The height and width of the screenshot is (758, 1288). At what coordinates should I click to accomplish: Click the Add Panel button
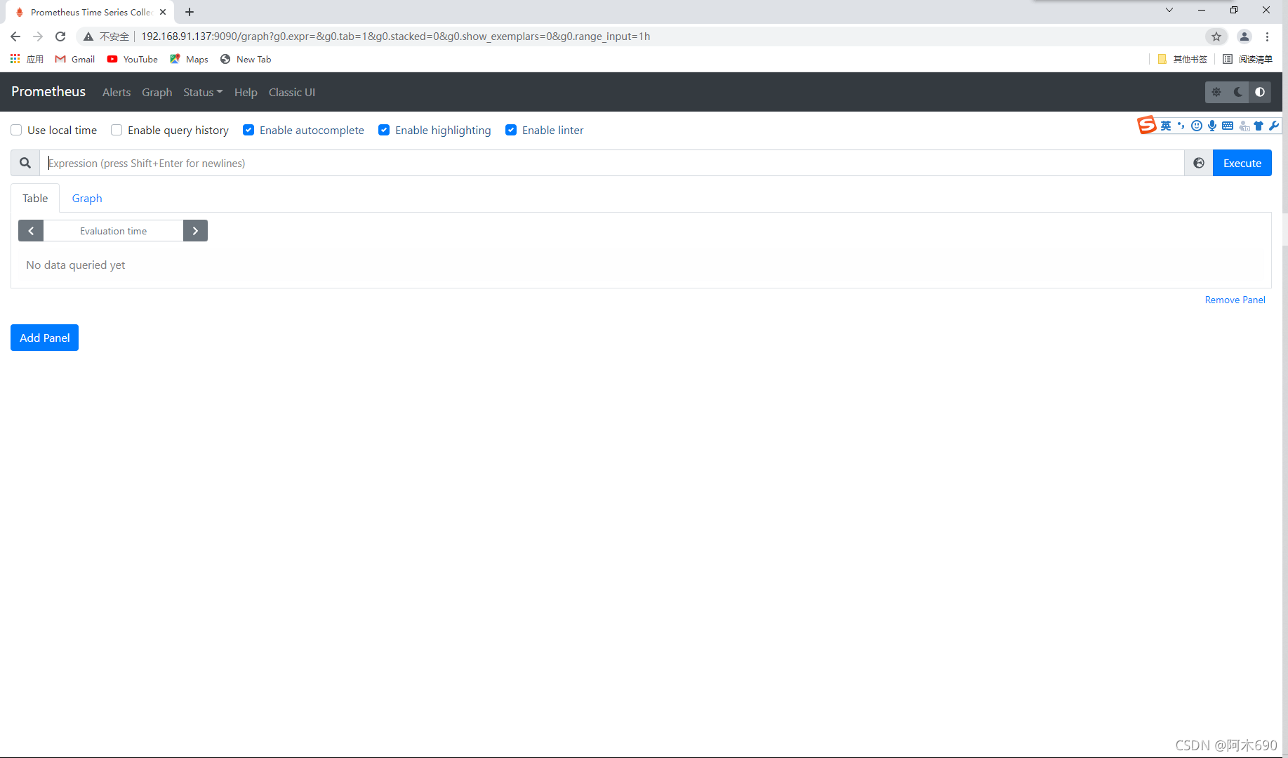coord(44,338)
